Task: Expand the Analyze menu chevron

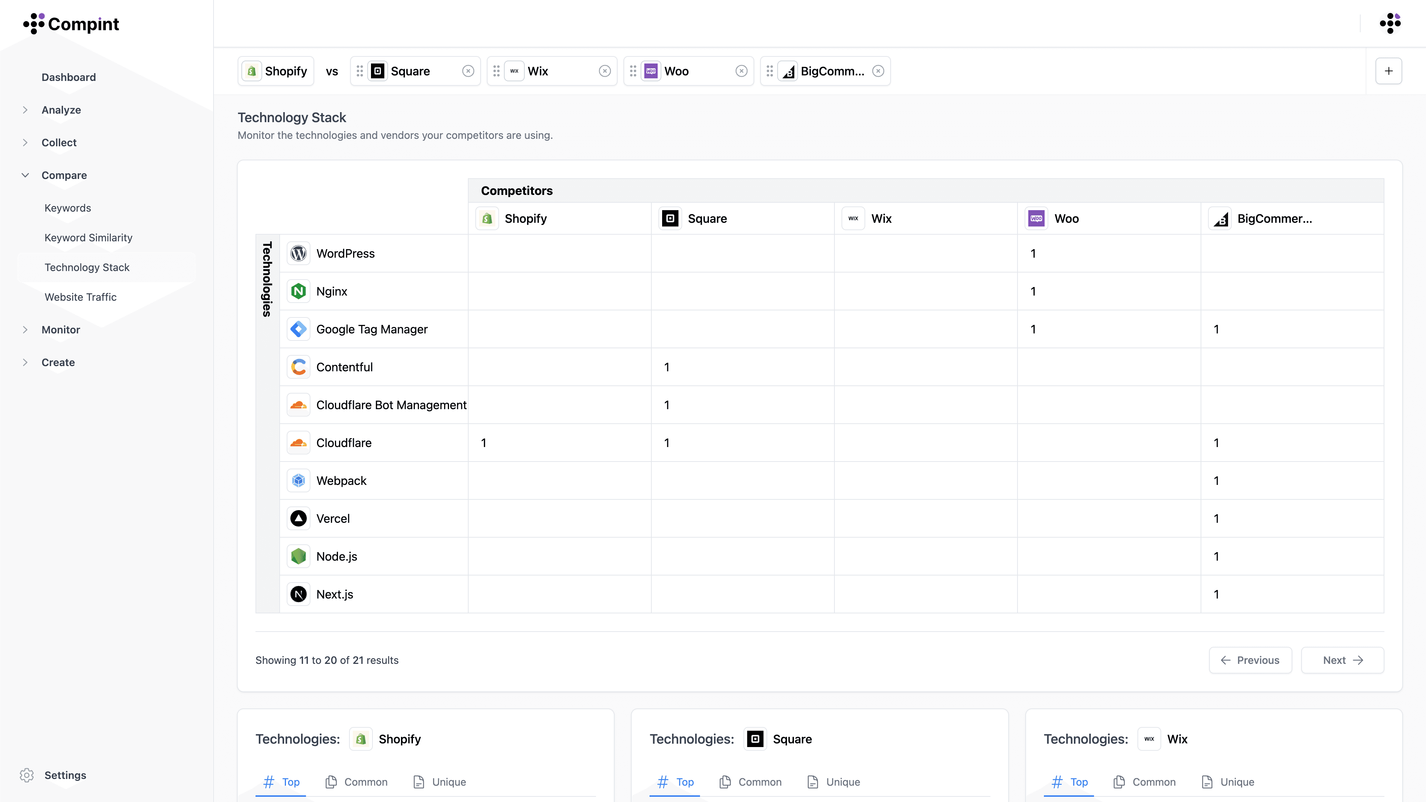Action: (x=25, y=110)
